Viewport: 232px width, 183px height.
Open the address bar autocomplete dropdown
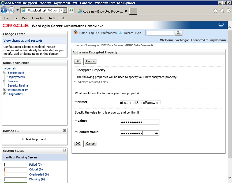pyautogui.click(x=65, y=10)
